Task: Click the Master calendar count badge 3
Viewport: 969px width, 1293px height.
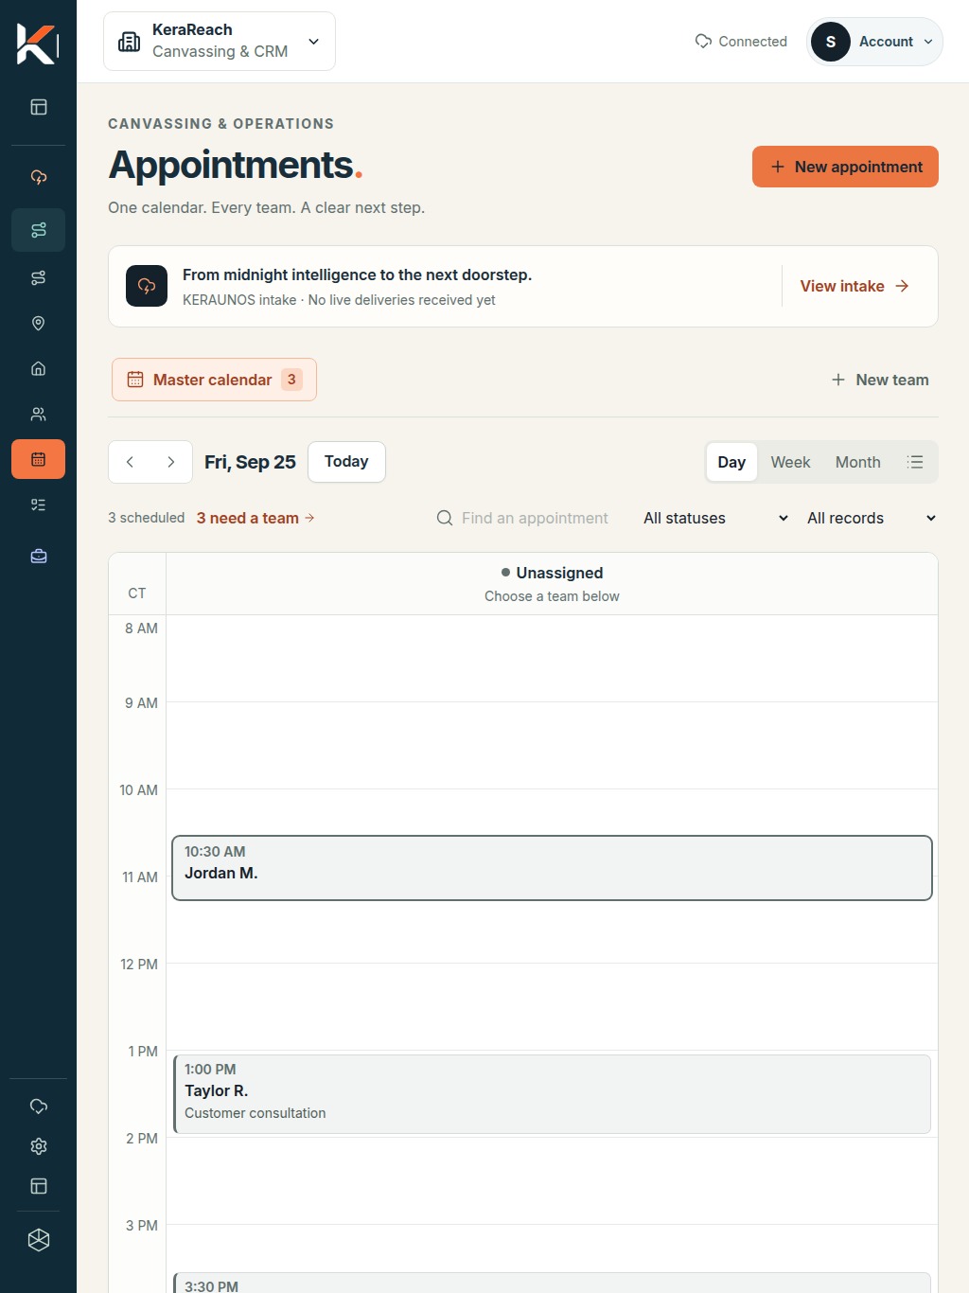Action: pos(291,380)
